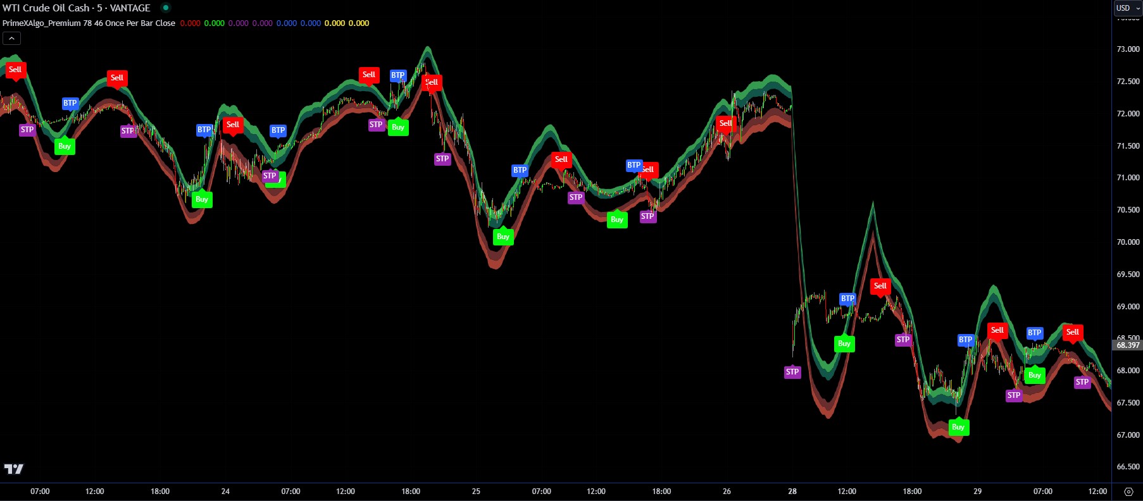Click the red 0.000 indicator value
Viewport: 1143px width, 501px height.
tap(190, 23)
